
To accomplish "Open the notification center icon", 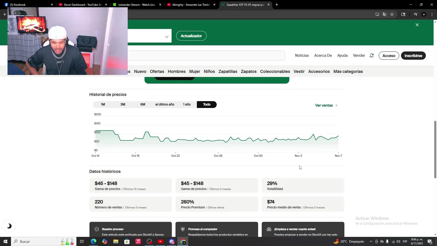I will (430, 242).
